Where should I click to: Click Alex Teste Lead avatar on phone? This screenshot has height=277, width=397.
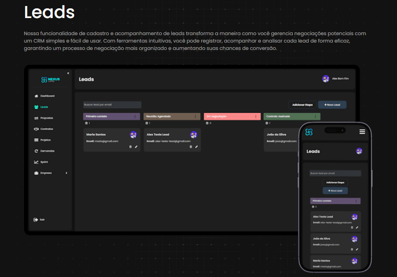pos(354,217)
